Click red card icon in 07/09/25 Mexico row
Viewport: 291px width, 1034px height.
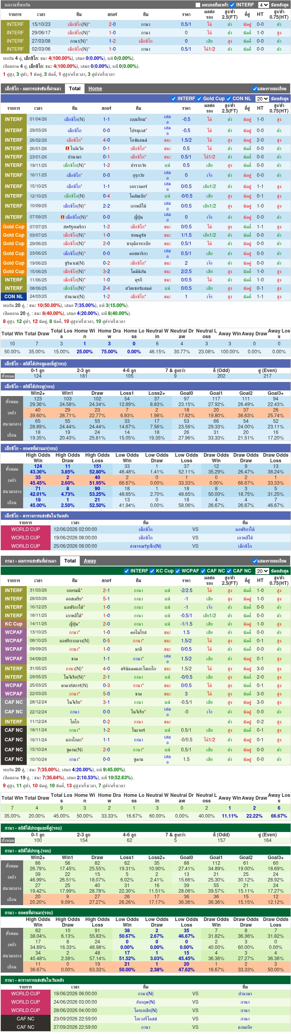[x=63, y=217]
